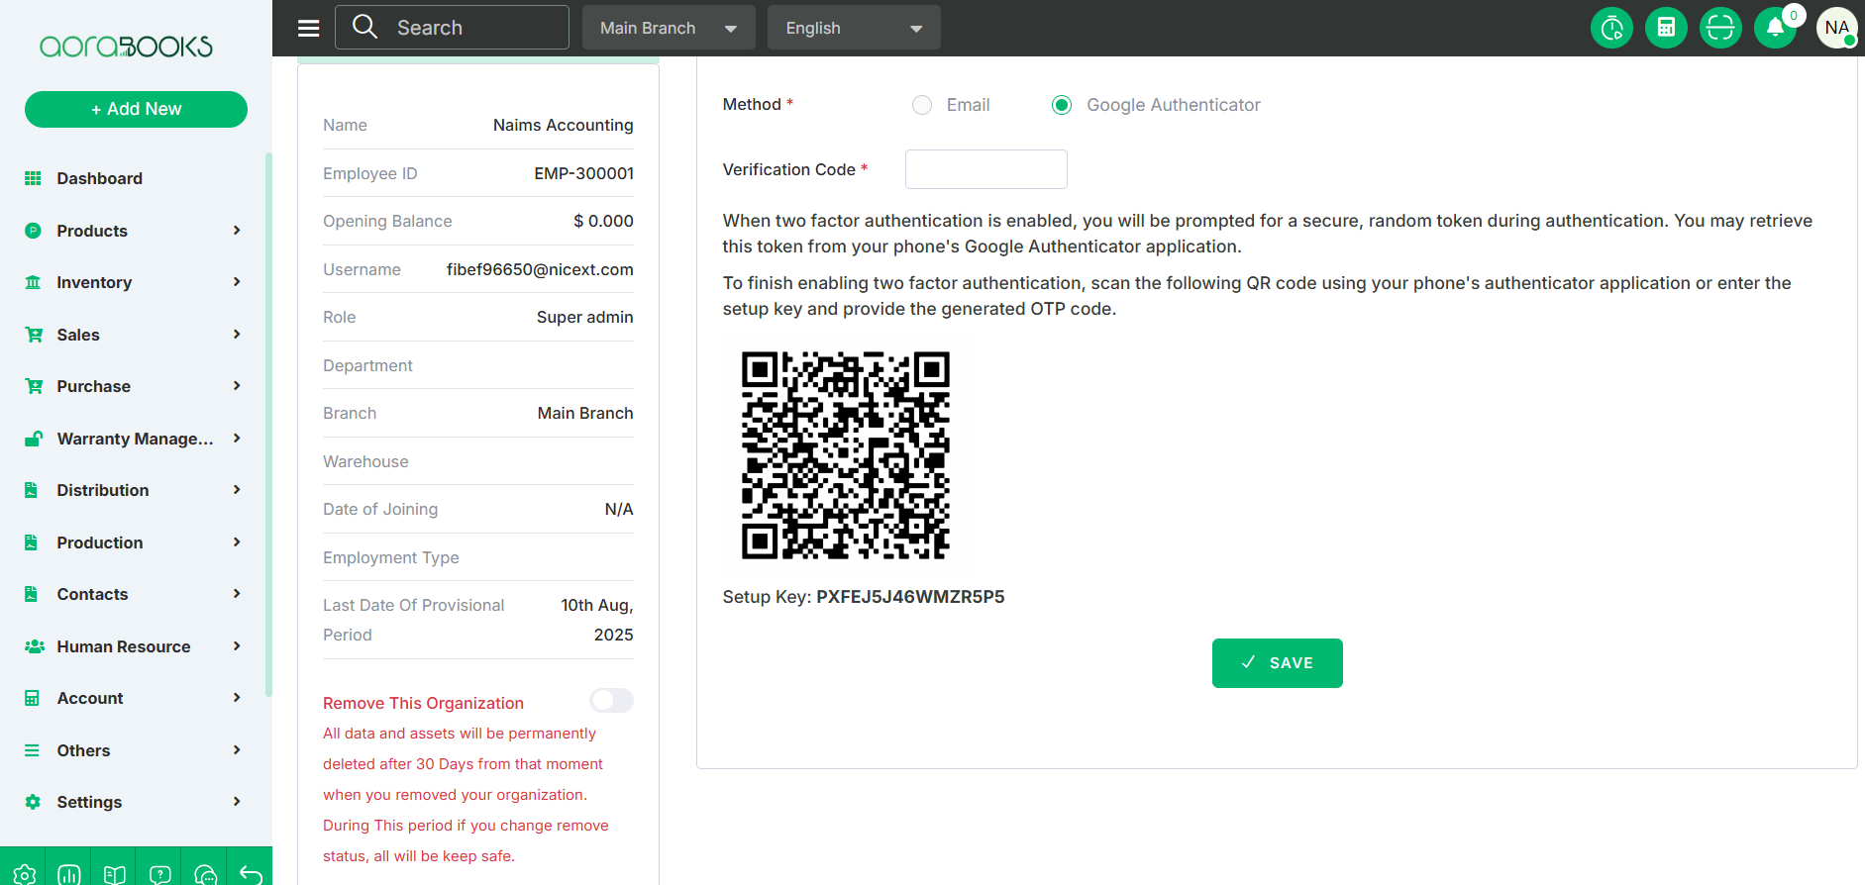Open the timer stopwatch icon
This screenshot has width=1865, height=885.
click(x=1611, y=28)
